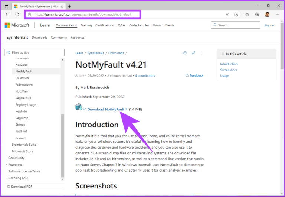This screenshot has width=285, height=197.
Task: Open Read aloud icon in address bar
Action: point(227,14)
